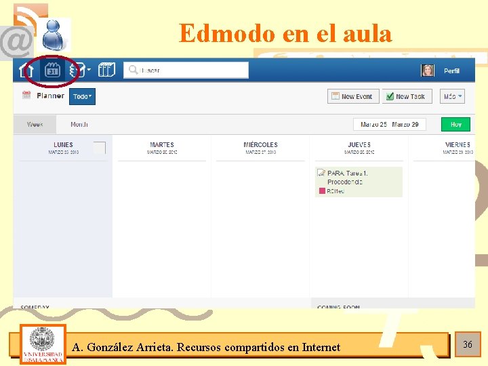Select the MARTES column header
This screenshot has width=488, height=366.
tap(162, 148)
